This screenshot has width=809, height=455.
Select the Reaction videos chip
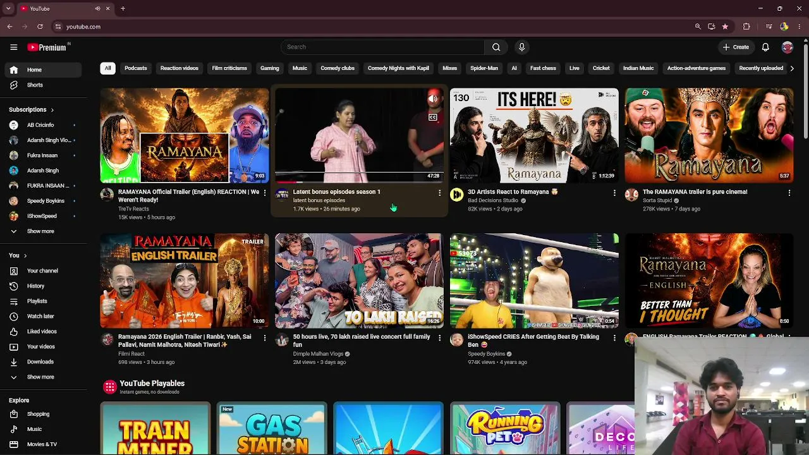(179, 68)
